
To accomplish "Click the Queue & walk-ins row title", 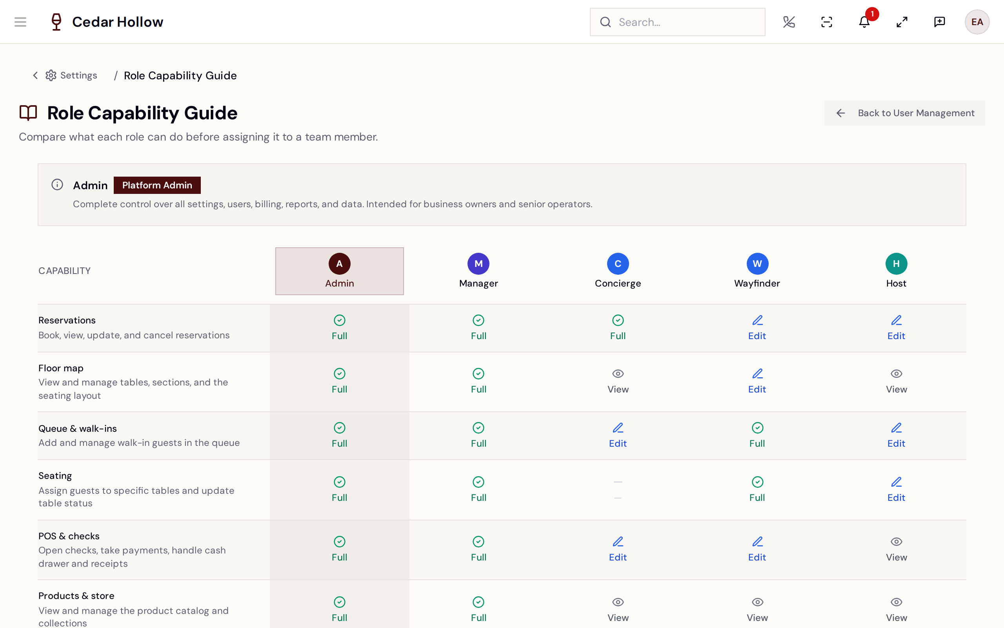I will pos(78,428).
